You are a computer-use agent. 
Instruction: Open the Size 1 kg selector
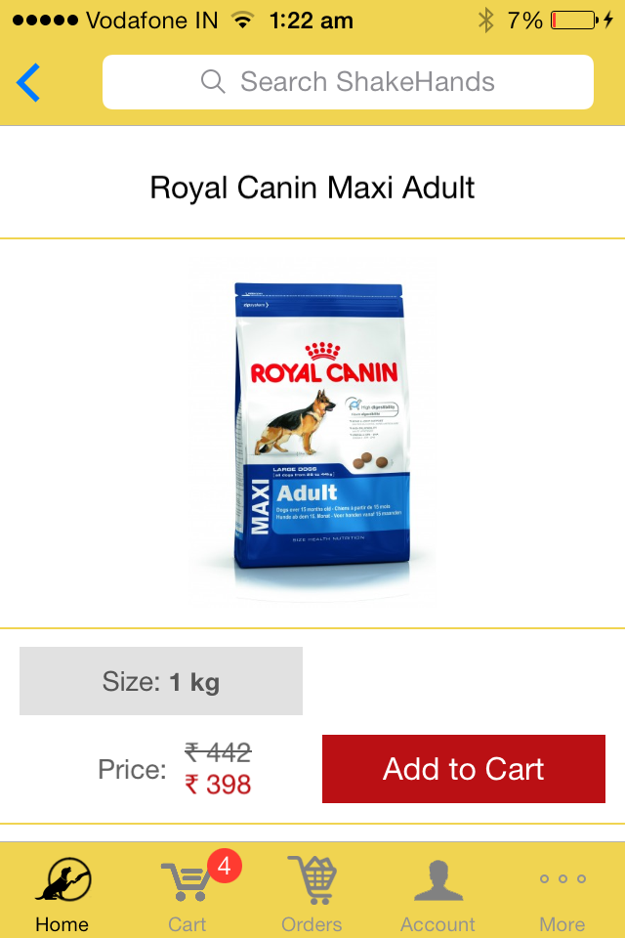161,681
